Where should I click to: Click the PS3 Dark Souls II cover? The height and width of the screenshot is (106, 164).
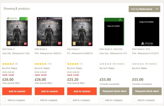[x=49, y=32]
